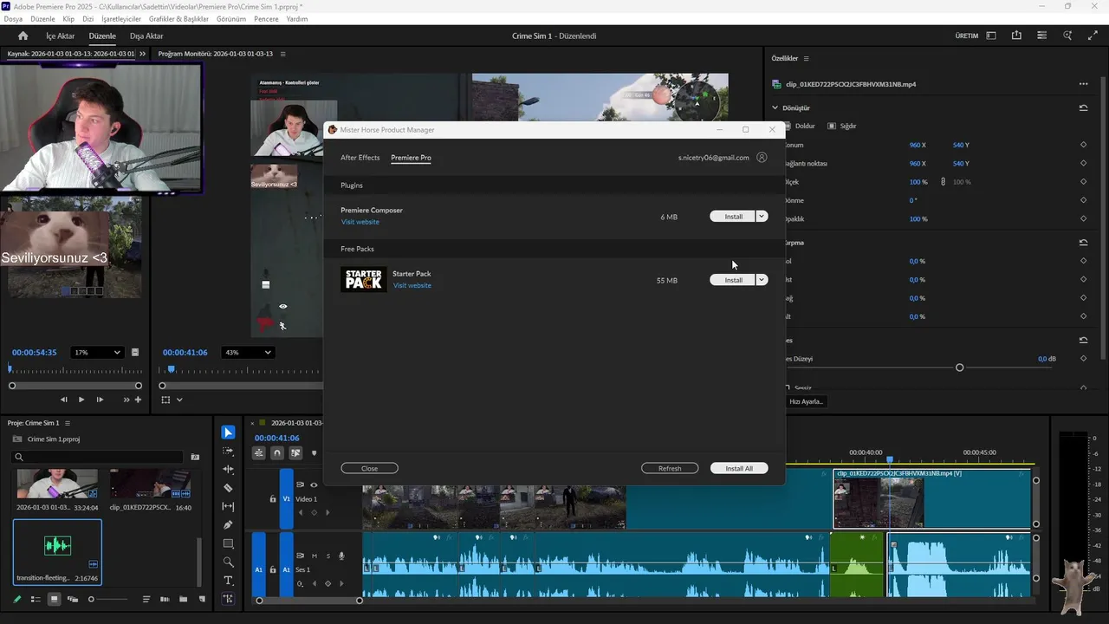Toggle scale link chain icon

(x=943, y=182)
